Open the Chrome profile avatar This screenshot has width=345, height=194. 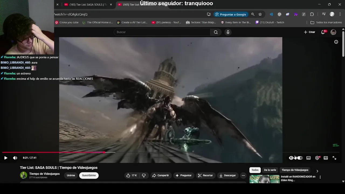click(332, 14)
